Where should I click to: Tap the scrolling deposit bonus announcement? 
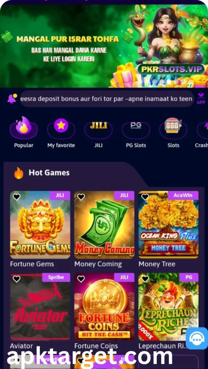[107, 99]
